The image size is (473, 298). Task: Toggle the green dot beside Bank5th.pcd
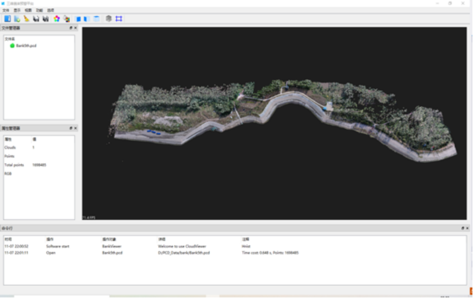pyautogui.click(x=12, y=45)
